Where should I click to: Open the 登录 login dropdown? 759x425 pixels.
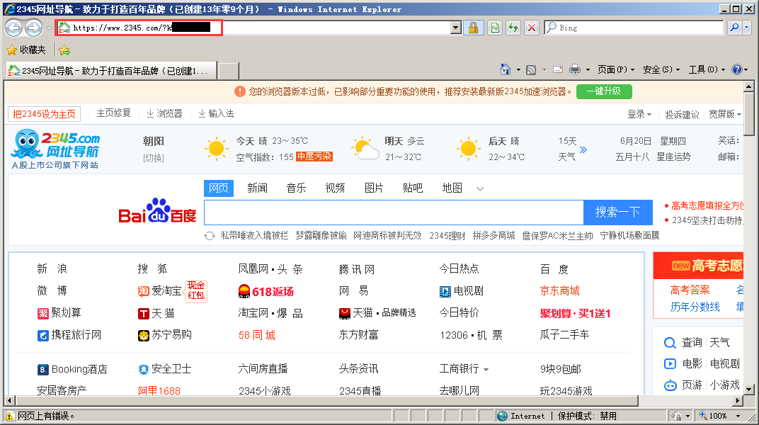coord(639,114)
